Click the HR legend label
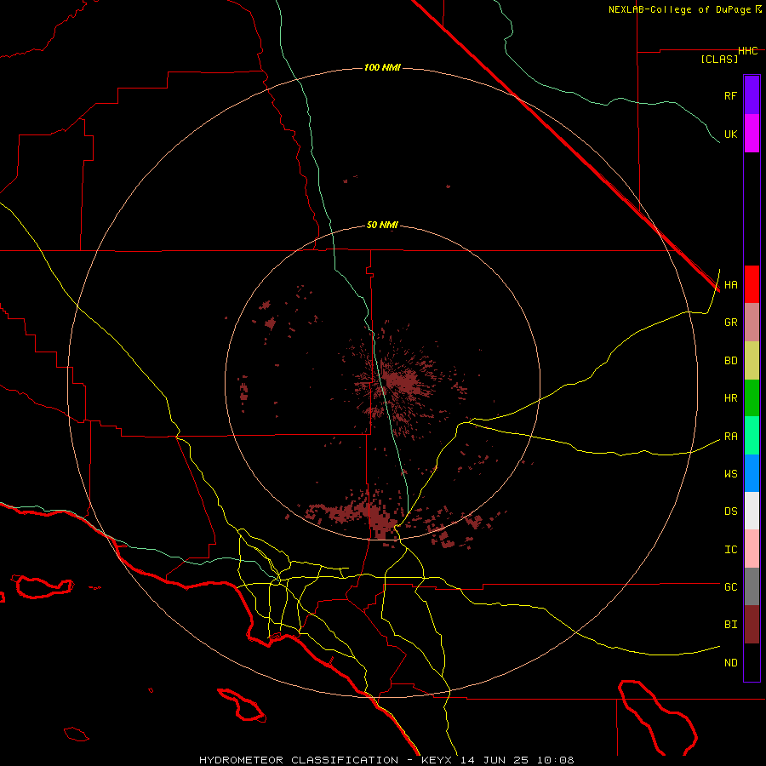The width and height of the screenshot is (766, 766). [x=730, y=398]
